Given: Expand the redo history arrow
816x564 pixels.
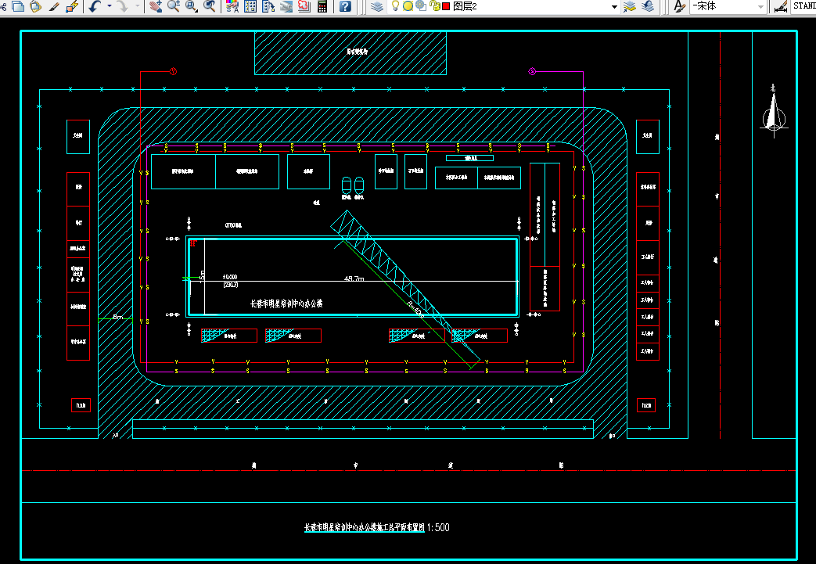Looking at the screenshot, I should click(x=138, y=6).
